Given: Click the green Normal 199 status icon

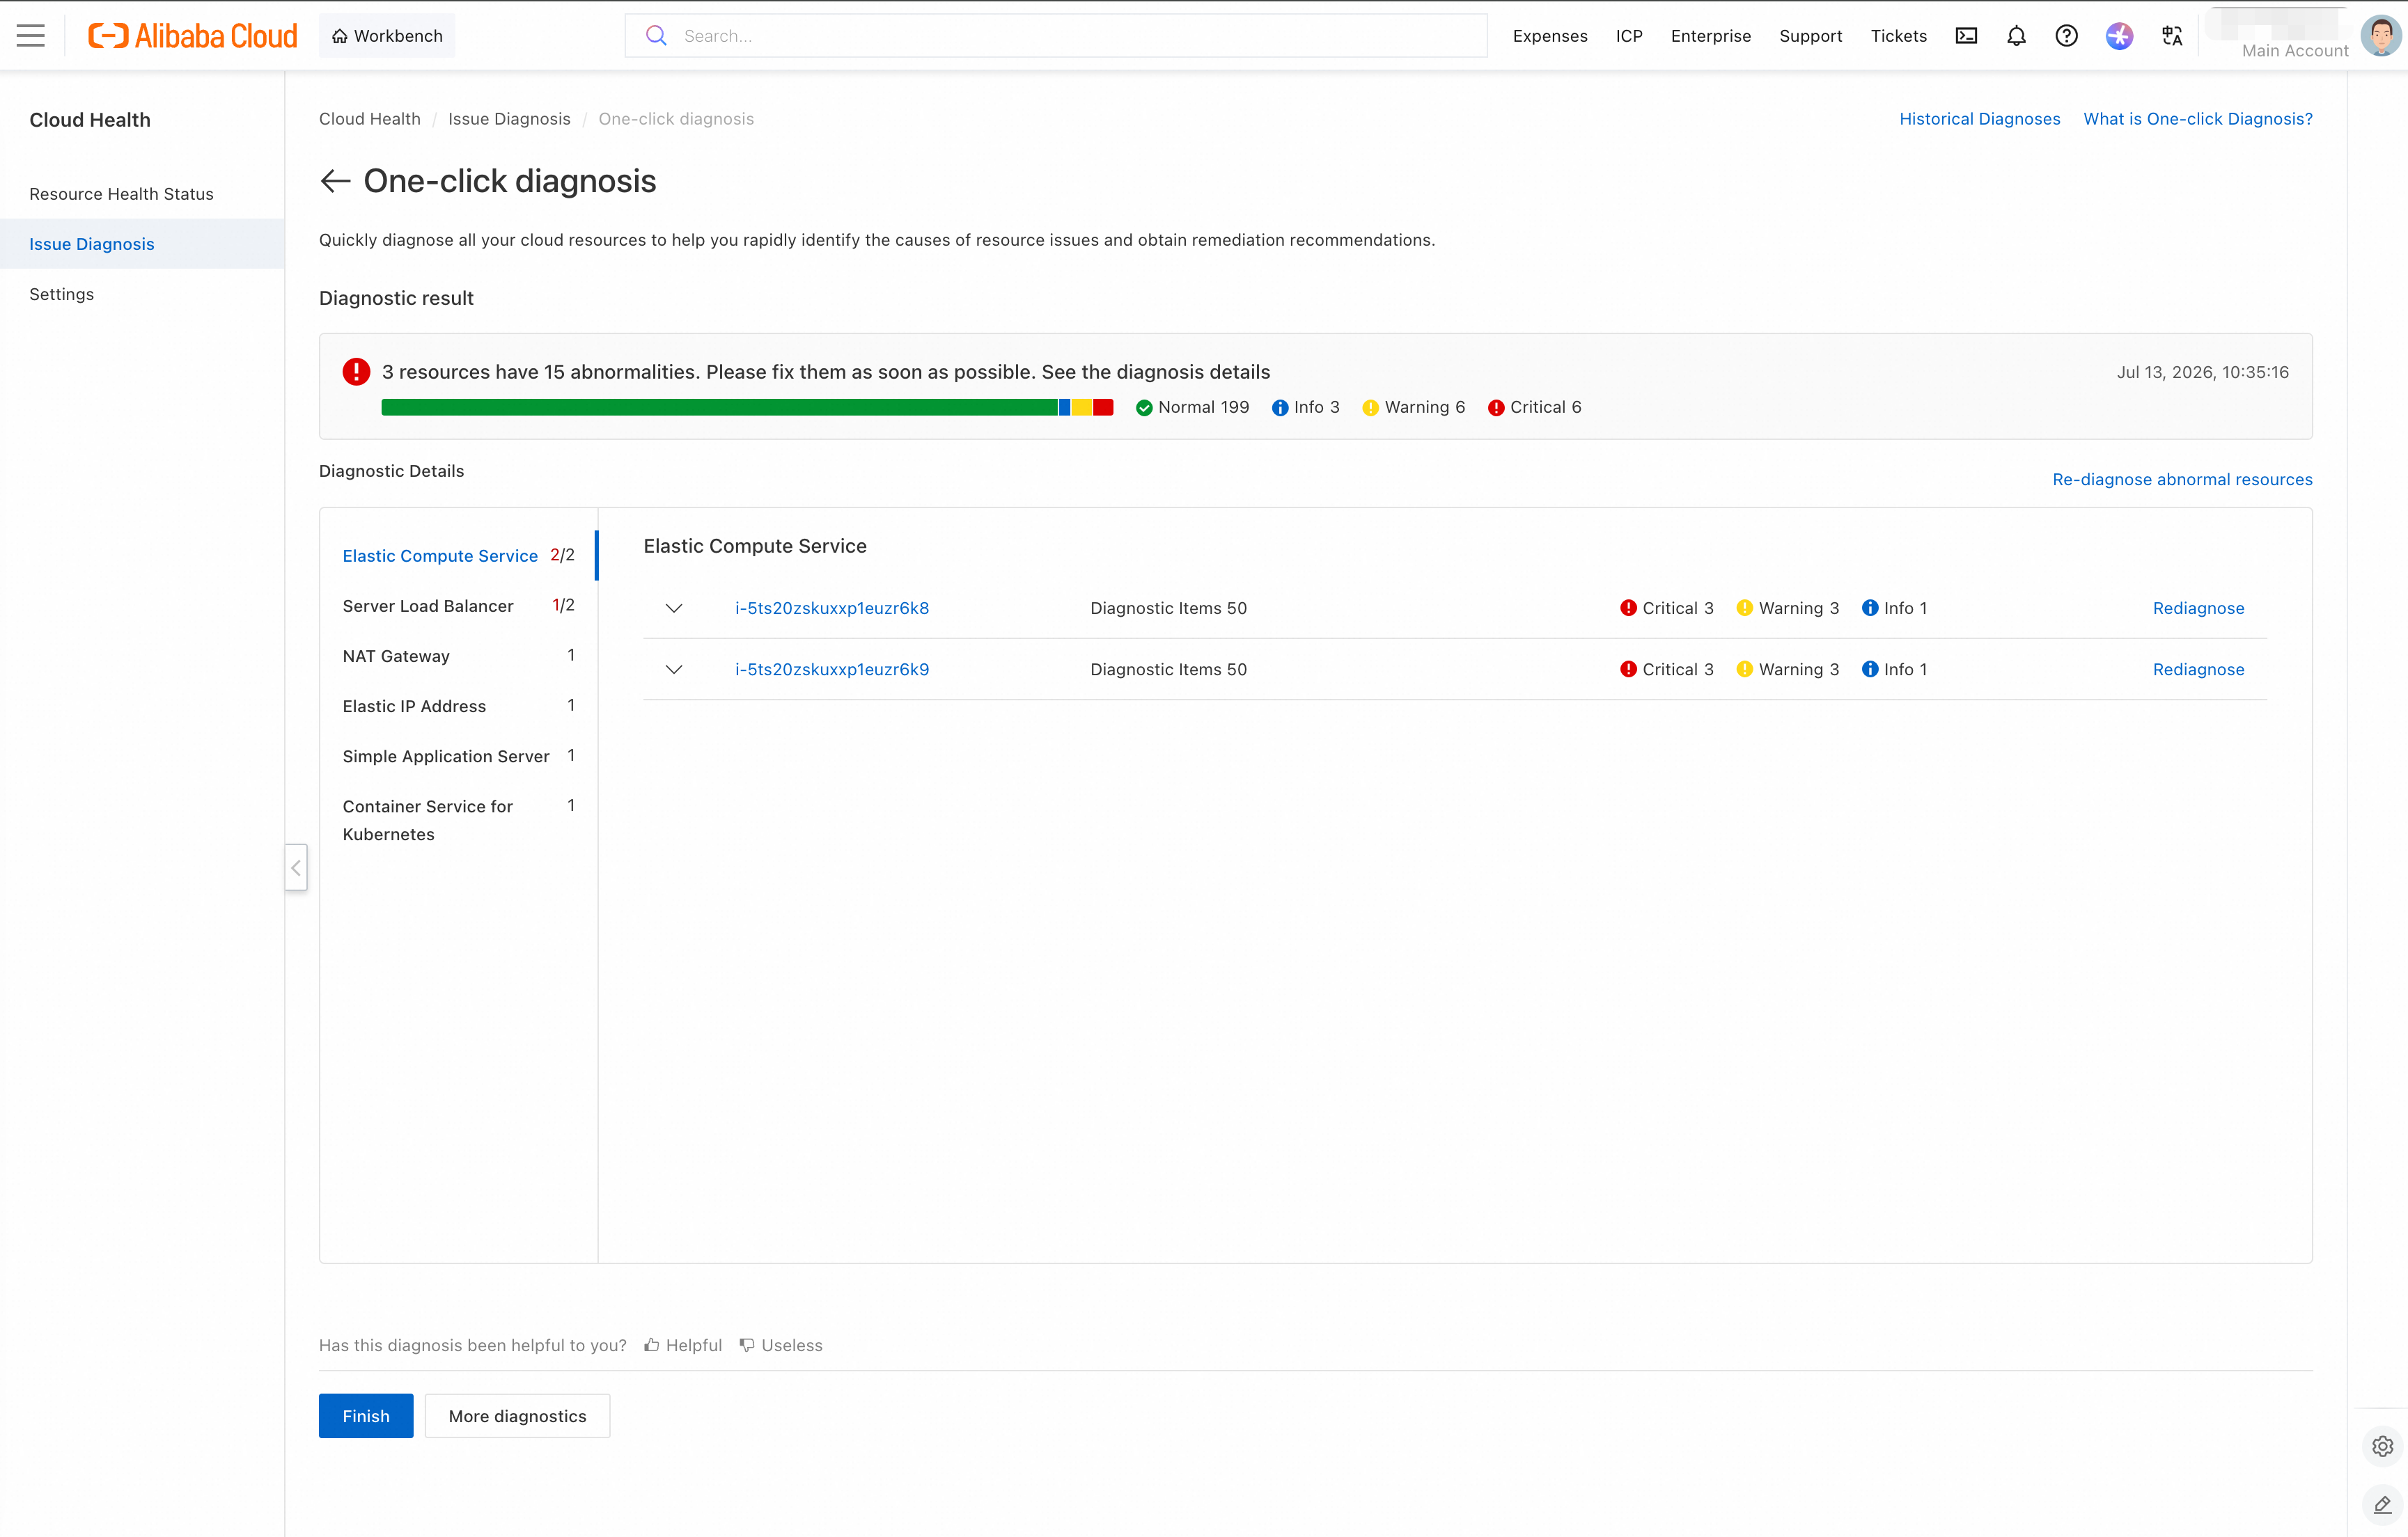Looking at the screenshot, I should tap(1144, 408).
